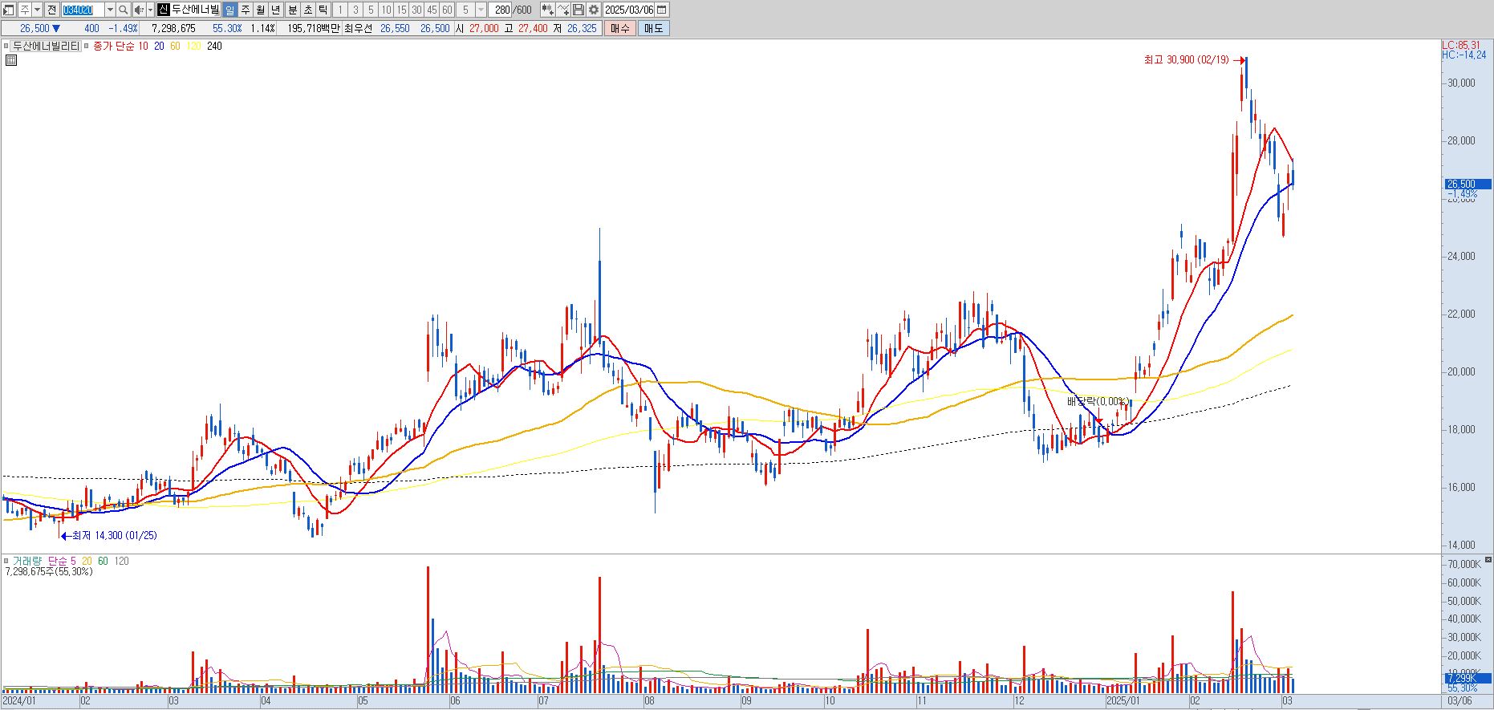Switch chart to 주 (weekly) period
Viewport: 1494px width, 710px height.
[x=245, y=10]
